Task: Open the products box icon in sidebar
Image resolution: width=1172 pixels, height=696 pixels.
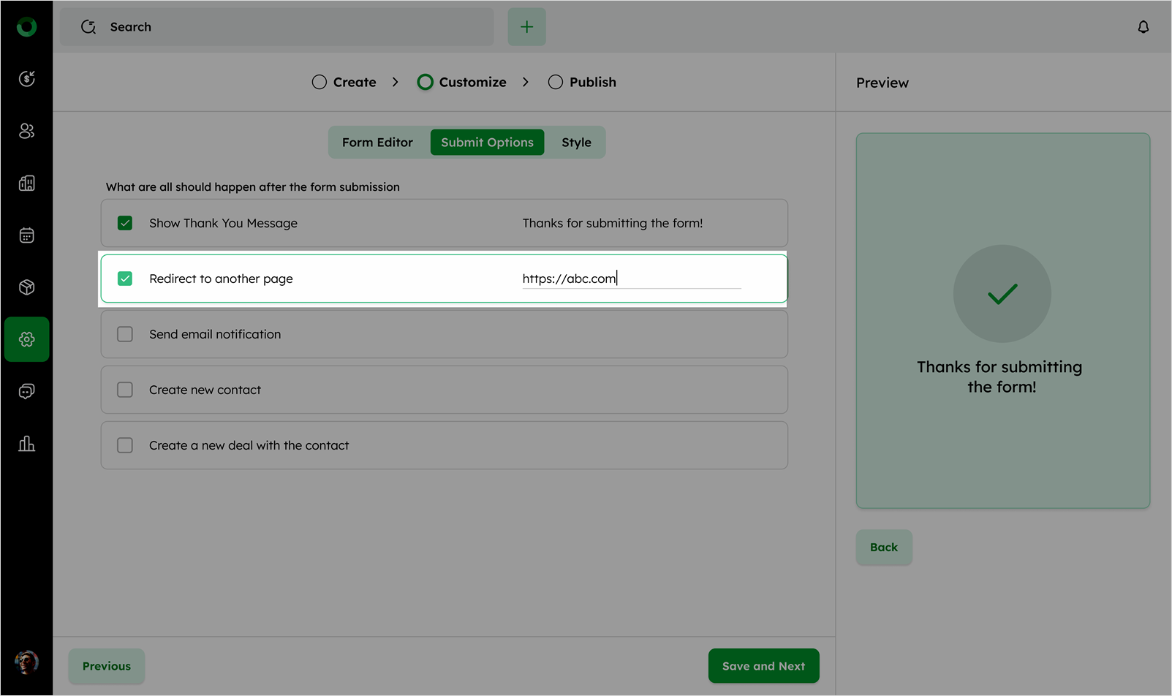Action: tap(27, 287)
